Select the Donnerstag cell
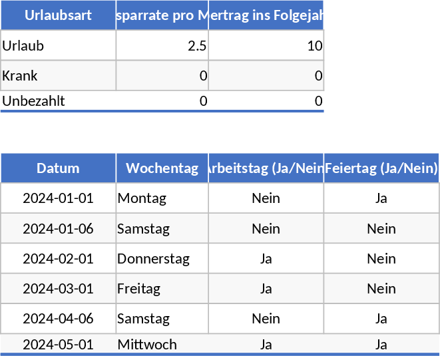The height and width of the screenshot is (356, 440). 162,259
